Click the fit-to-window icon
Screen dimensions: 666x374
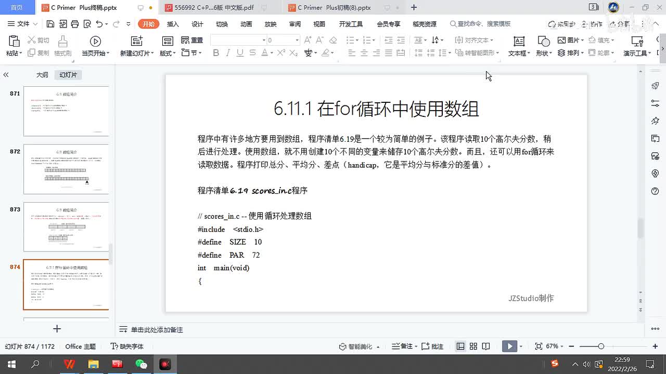pos(539,346)
